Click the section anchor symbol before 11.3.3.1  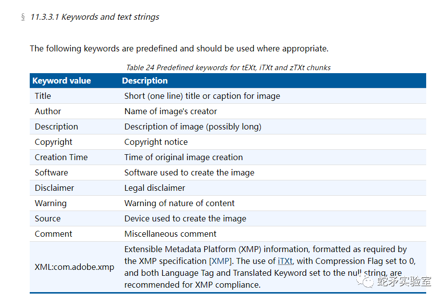pos(23,17)
